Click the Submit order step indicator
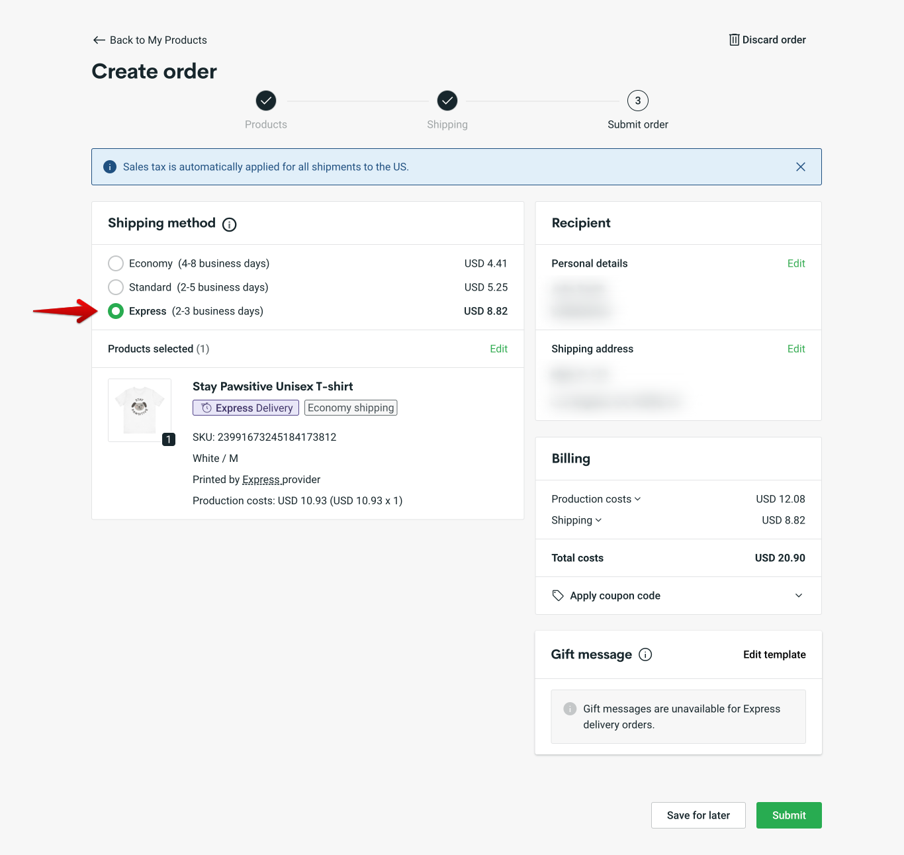Viewport: 904px width, 855px height. pyautogui.click(x=637, y=101)
